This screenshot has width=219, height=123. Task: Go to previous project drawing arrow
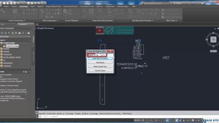(36, 3)
